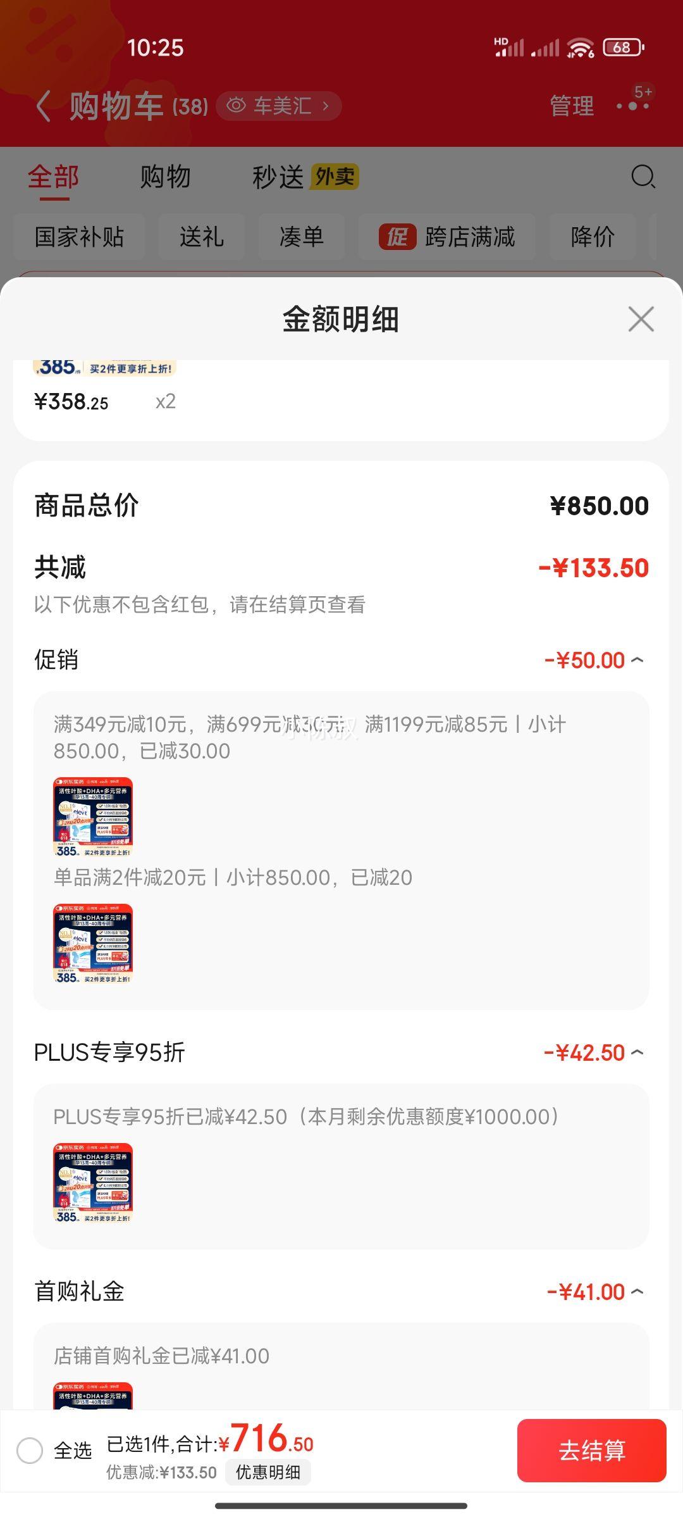Switch to the 购物 tab

[x=165, y=177]
